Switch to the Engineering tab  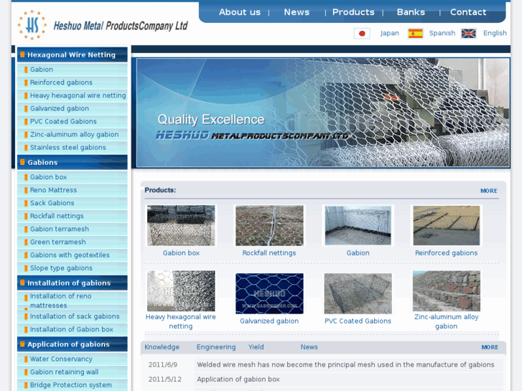click(x=216, y=347)
